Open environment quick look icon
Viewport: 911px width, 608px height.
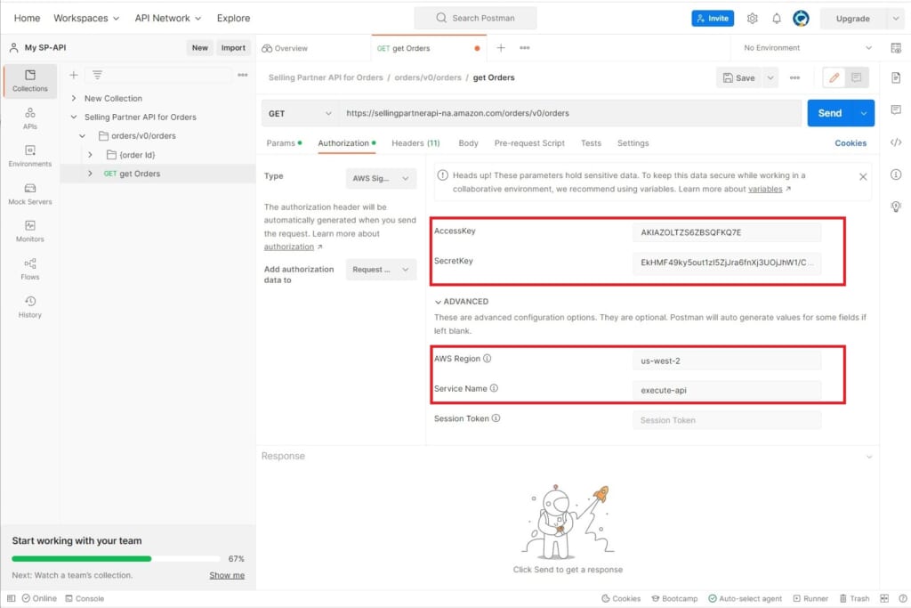(x=896, y=48)
